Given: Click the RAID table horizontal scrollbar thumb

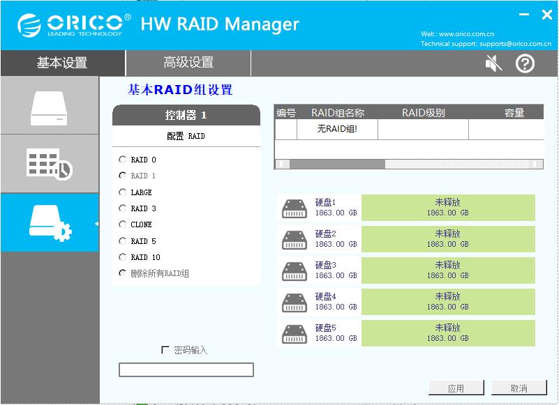Looking at the screenshot, I should [x=337, y=164].
